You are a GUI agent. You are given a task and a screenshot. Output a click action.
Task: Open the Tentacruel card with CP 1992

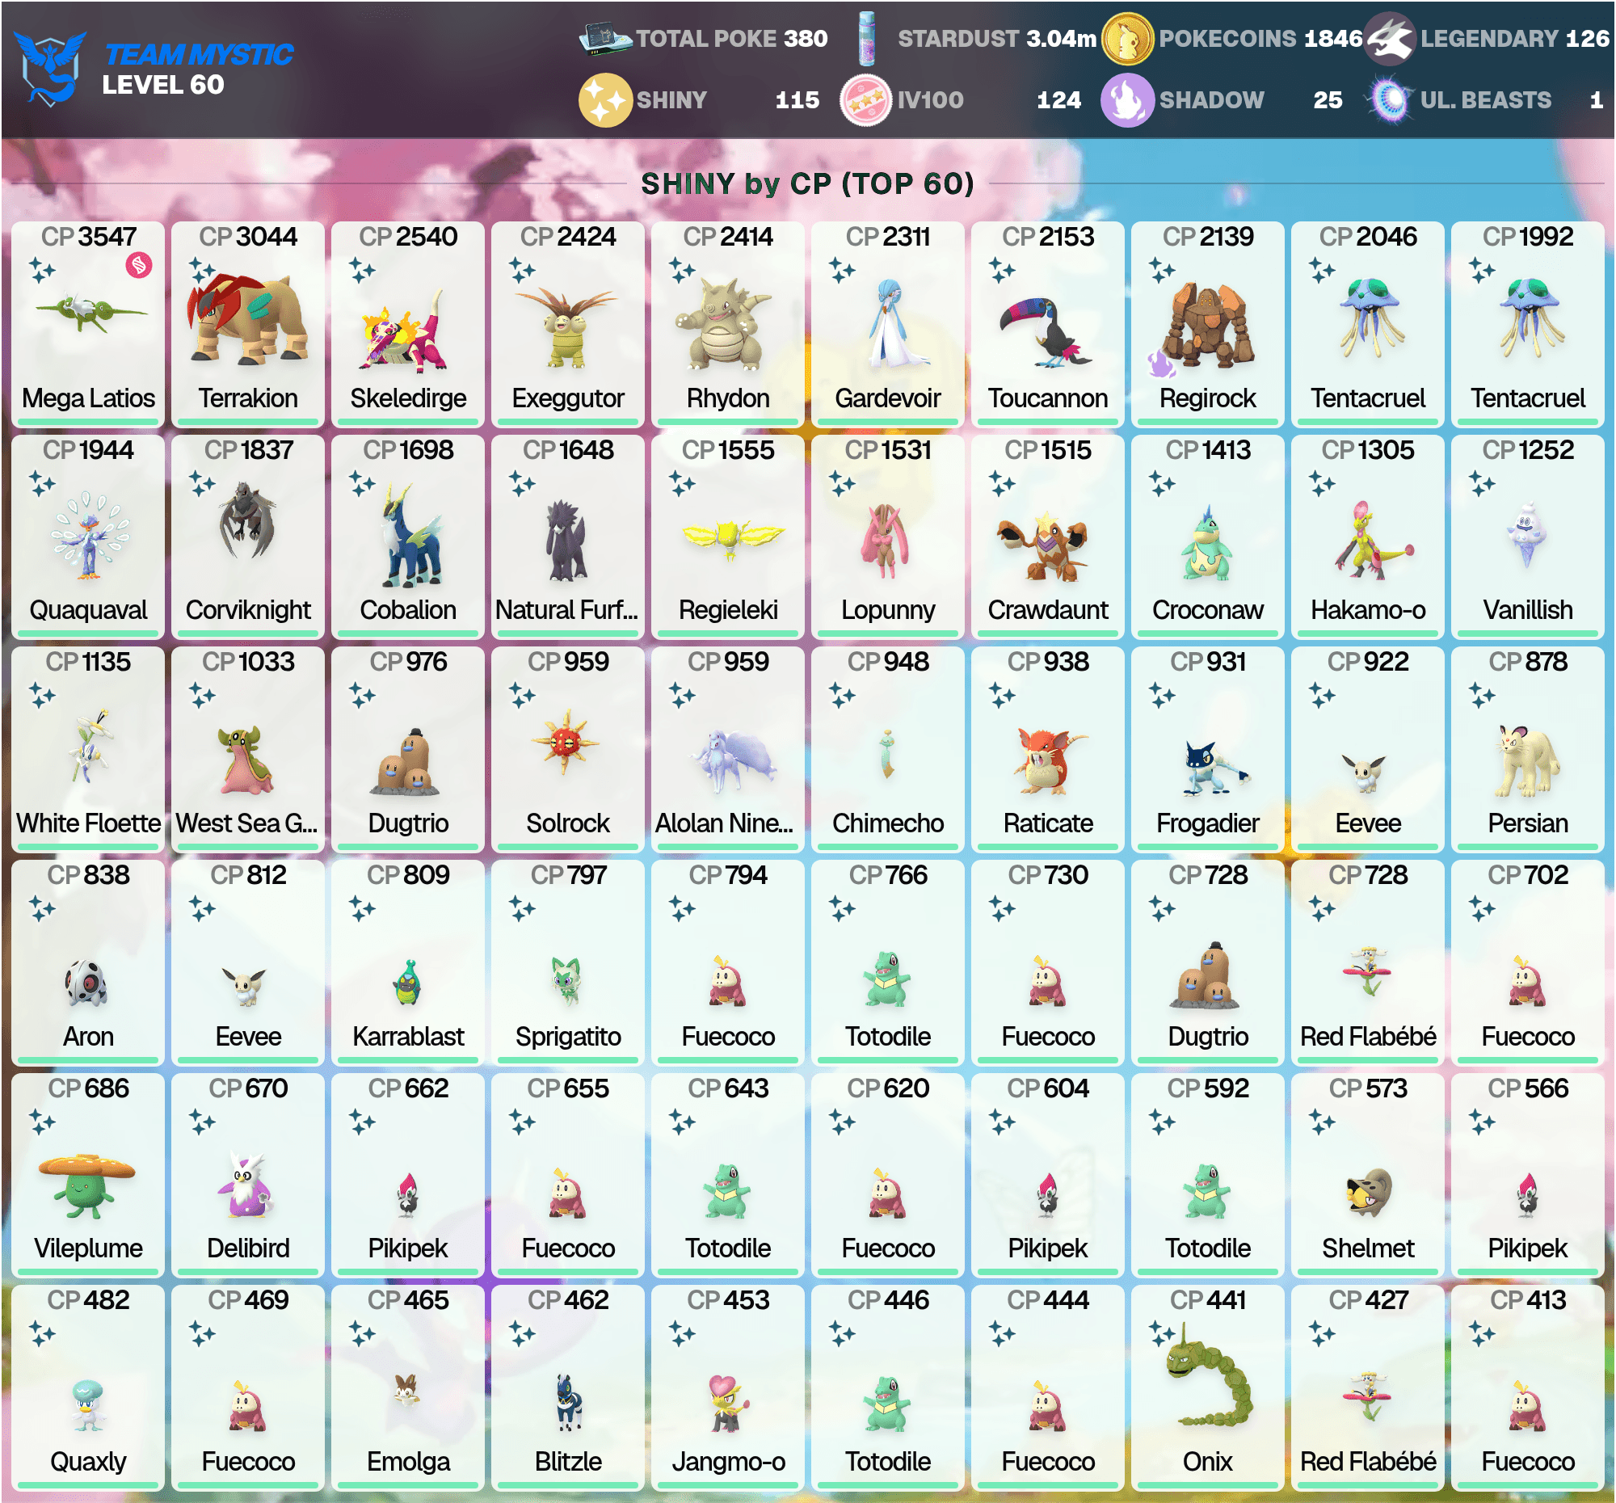[x=1527, y=324]
